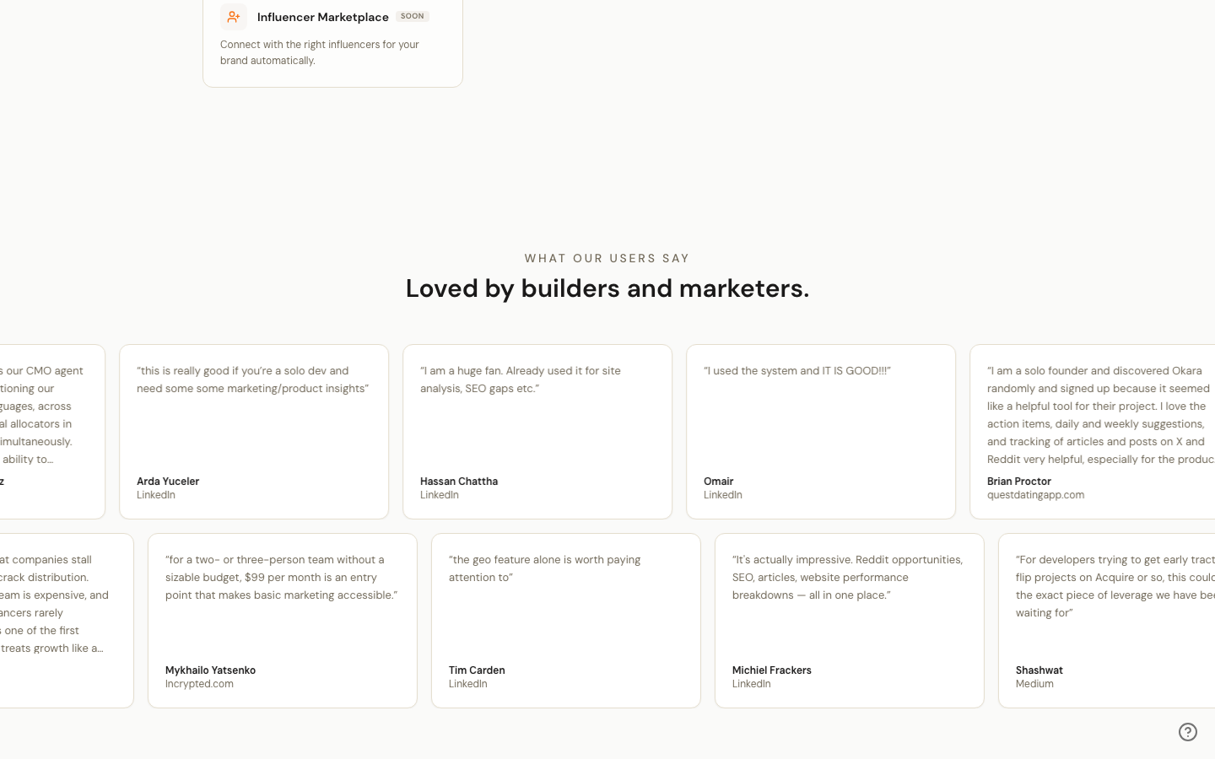Click the heading 'Loved by builders and marketers.'
This screenshot has height=759, width=1215.
point(607,288)
